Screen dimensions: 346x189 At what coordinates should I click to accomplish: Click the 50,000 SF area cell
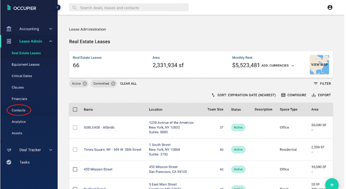pos(319,125)
